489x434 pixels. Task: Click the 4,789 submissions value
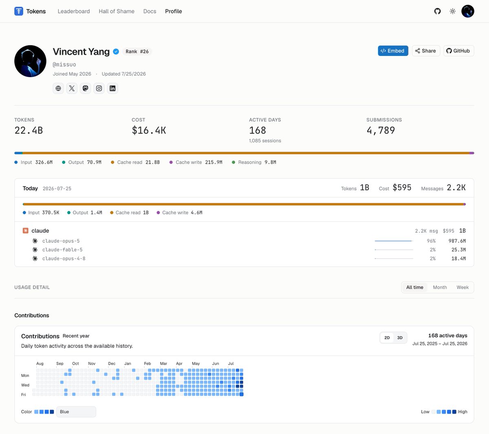[x=381, y=131]
